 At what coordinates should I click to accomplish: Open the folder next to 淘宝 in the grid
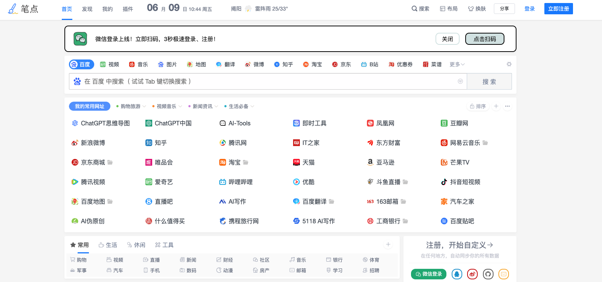[x=246, y=162]
